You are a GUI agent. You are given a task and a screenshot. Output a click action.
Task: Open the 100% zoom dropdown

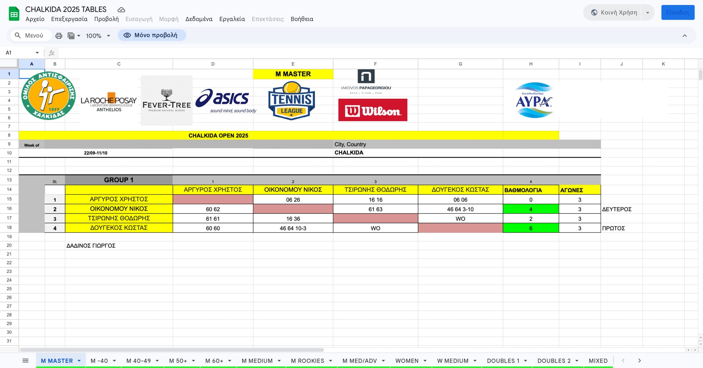(98, 36)
